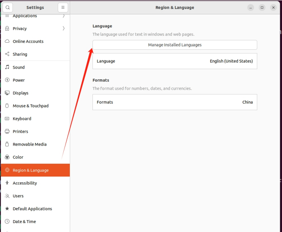Close the Settings window
The image size is (282, 232).
[273, 8]
